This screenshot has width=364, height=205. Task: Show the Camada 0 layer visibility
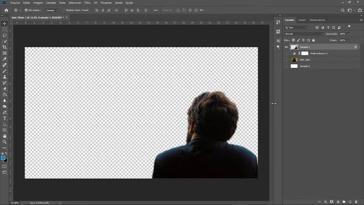point(286,66)
